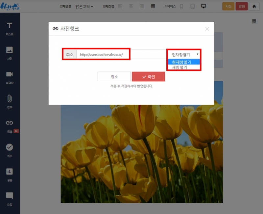Click the home icon button at top right
263x214 pixels.
click(x=254, y=6)
